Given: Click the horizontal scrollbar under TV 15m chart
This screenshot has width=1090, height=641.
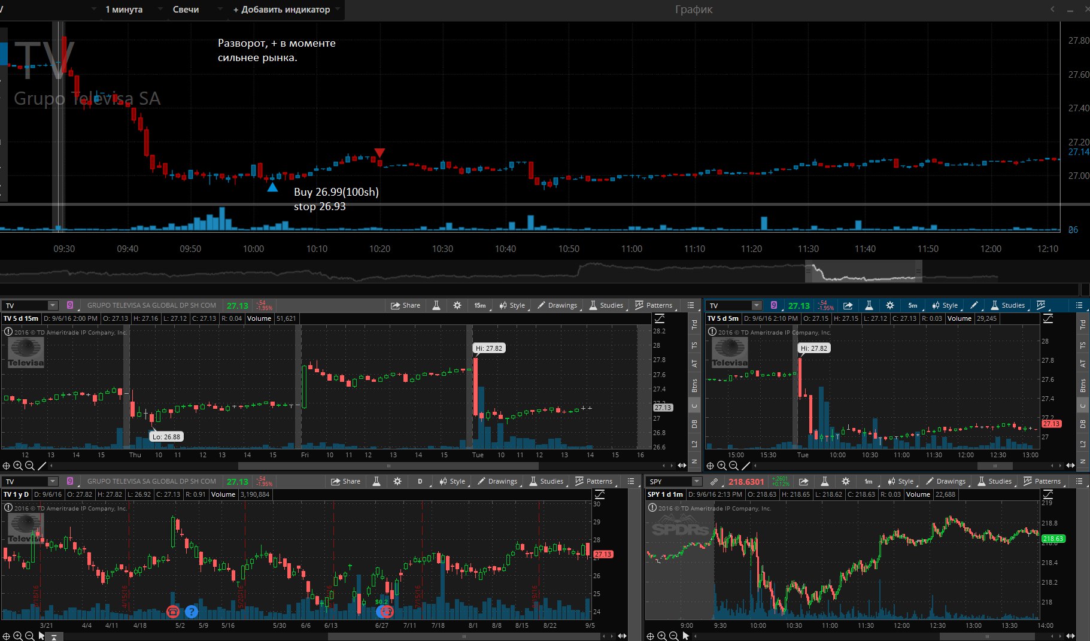Looking at the screenshot, I should pos(388,466).
